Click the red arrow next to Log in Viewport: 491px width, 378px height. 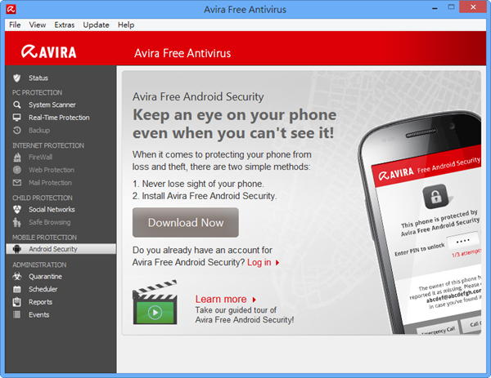[277, 263]
